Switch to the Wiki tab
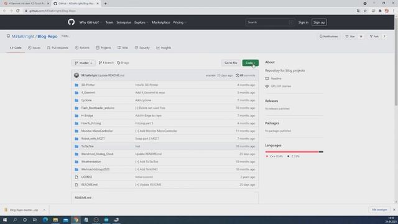 pos(123,48)
